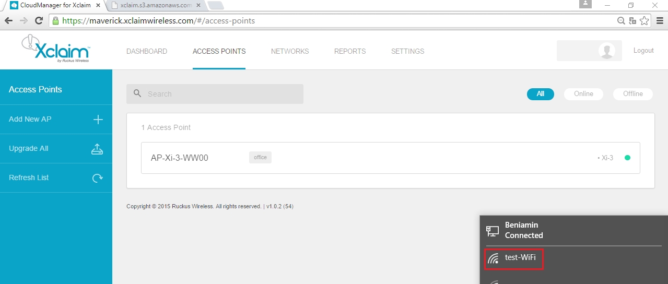Viewport: 668px width, 284px height.
Task: Click the green padlock in the address bar
Action: pos(56,21)
